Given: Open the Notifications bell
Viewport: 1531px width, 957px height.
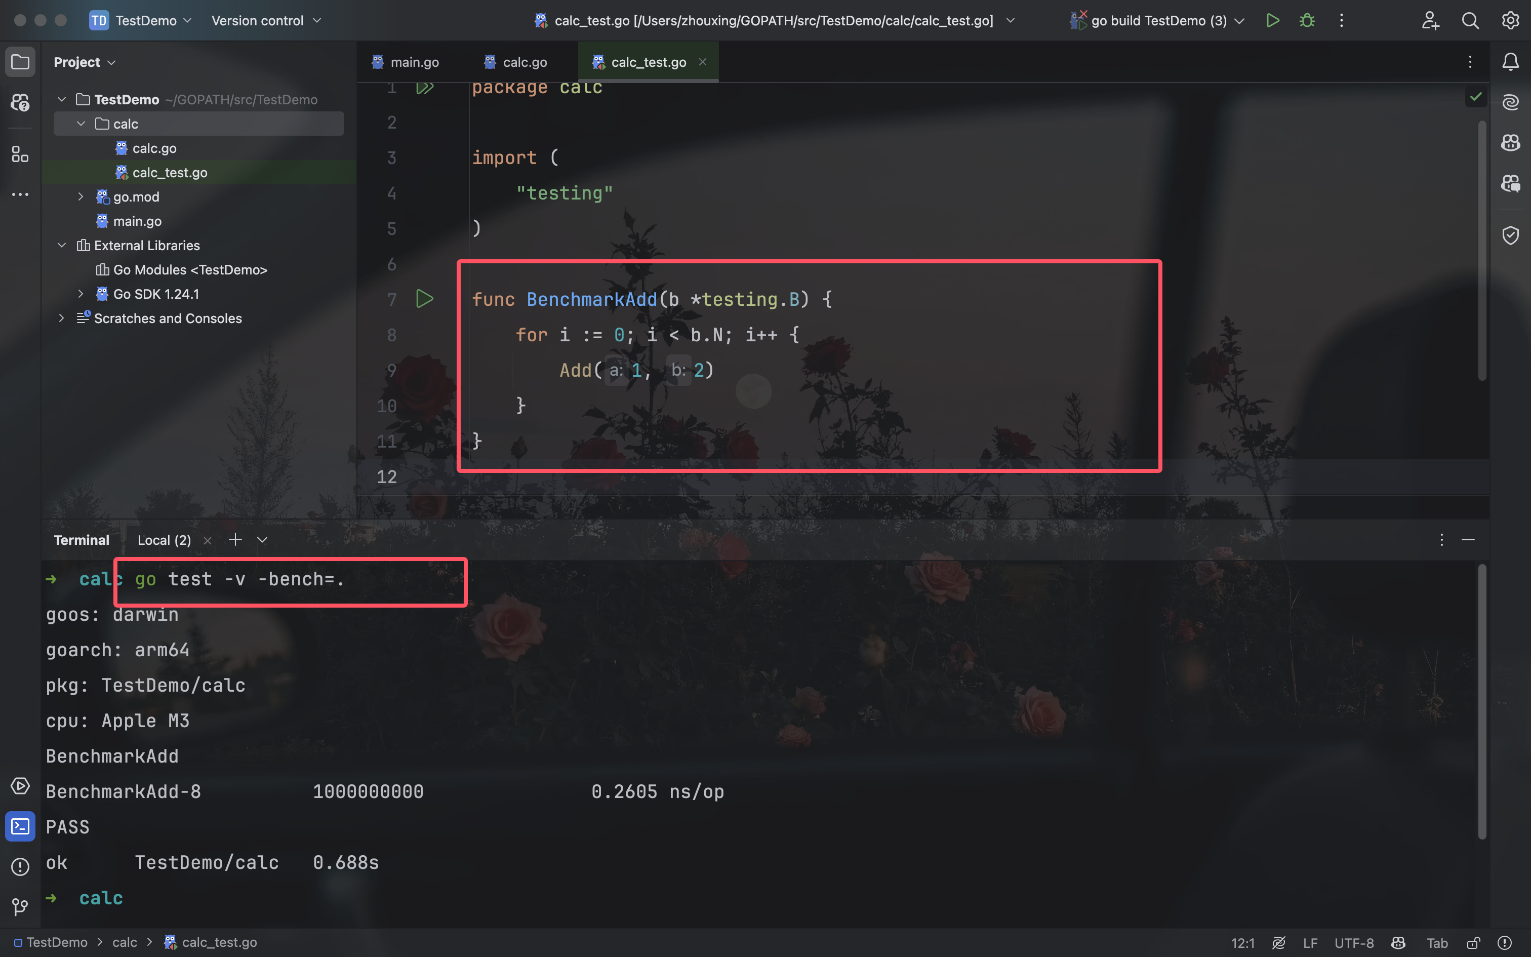Looking at the screenshot, I should (x=1511, y=62).
